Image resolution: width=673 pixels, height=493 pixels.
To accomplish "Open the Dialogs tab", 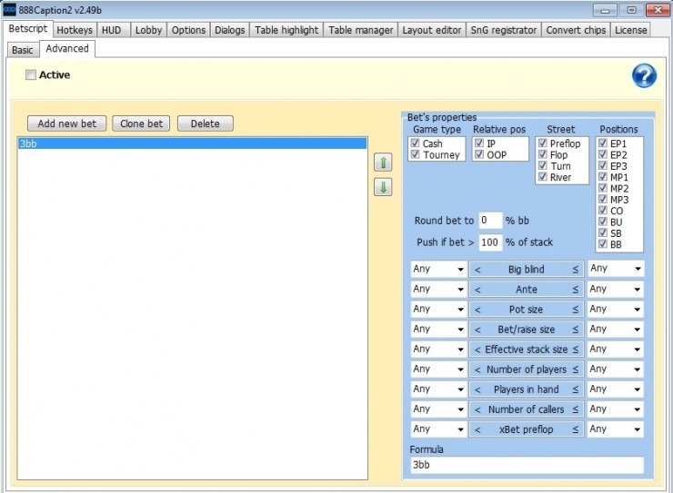I will coord(229,30).
